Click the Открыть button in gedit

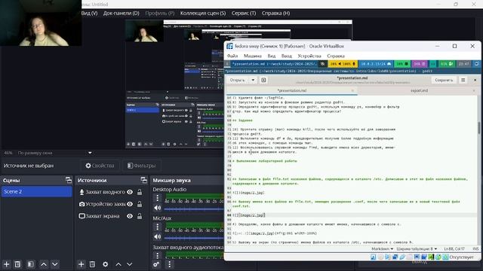pos(238,81)
